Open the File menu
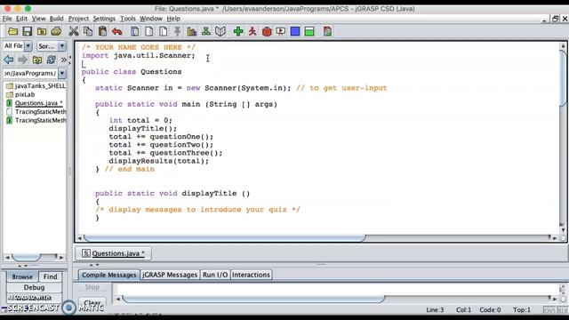The height and width of the screenshot is (320, 569). coord(7,19)
